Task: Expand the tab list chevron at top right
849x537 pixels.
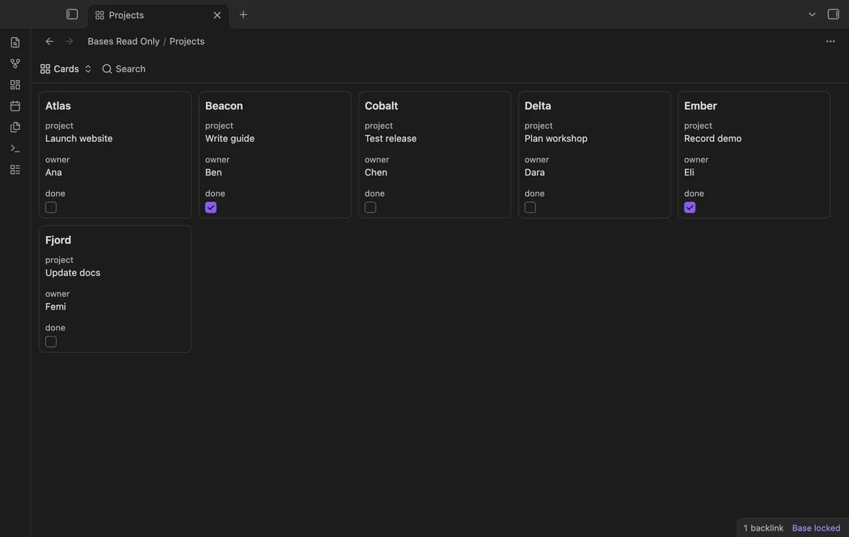Action: tap(812, 14)
